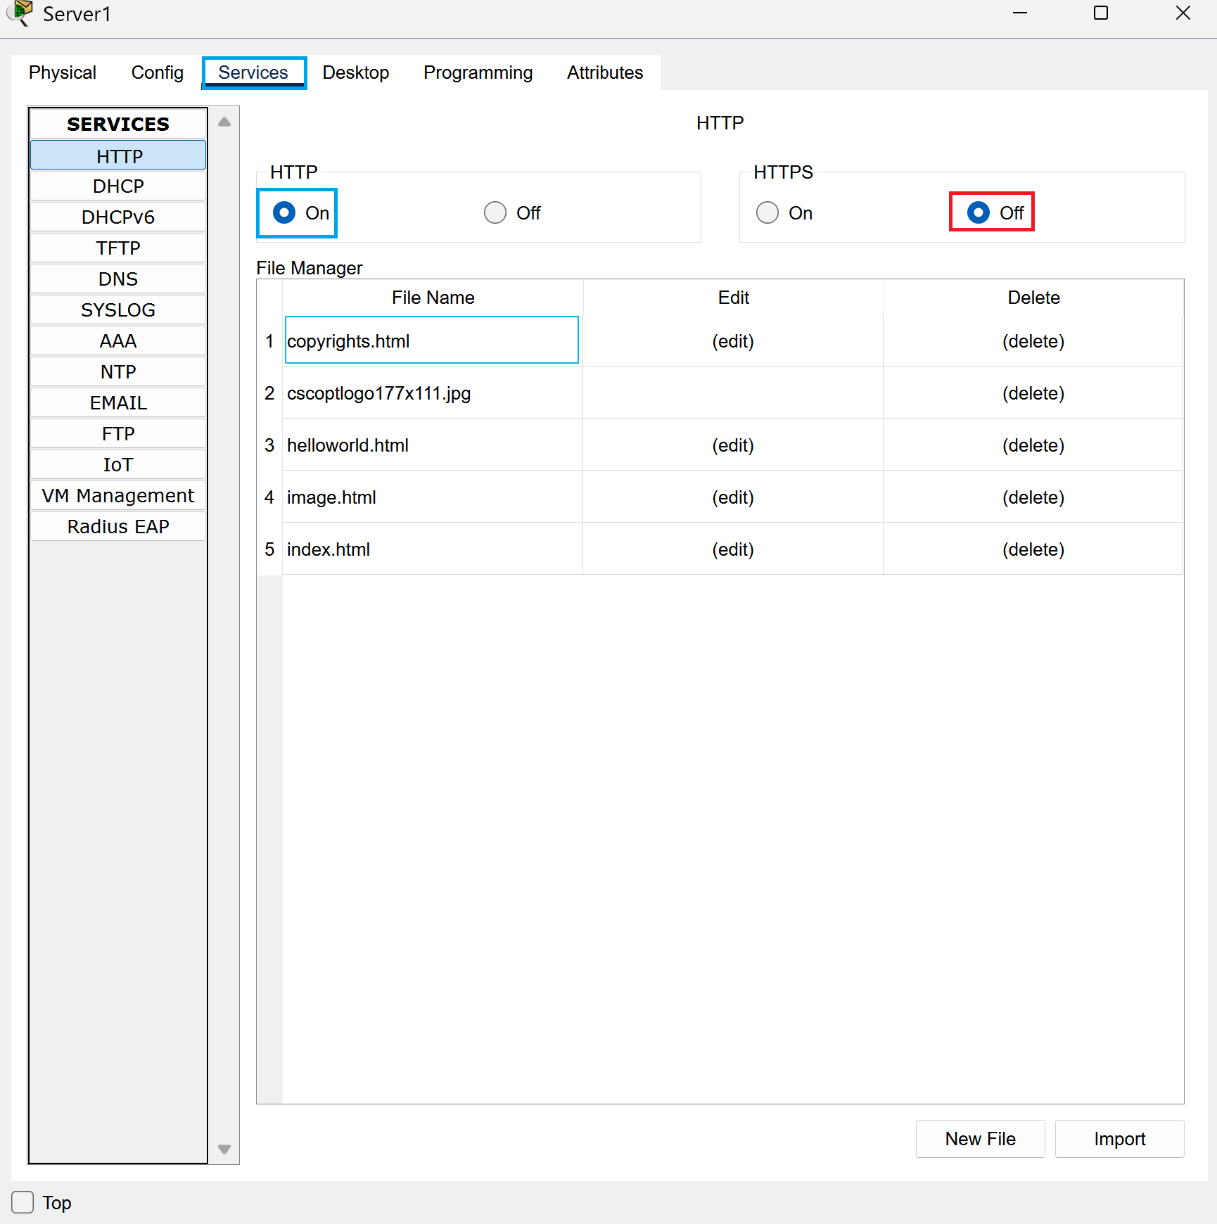The width and height of the screenshot is (1217, 1224).
Task: Turn HTTP service On
Action: [285, 212]
